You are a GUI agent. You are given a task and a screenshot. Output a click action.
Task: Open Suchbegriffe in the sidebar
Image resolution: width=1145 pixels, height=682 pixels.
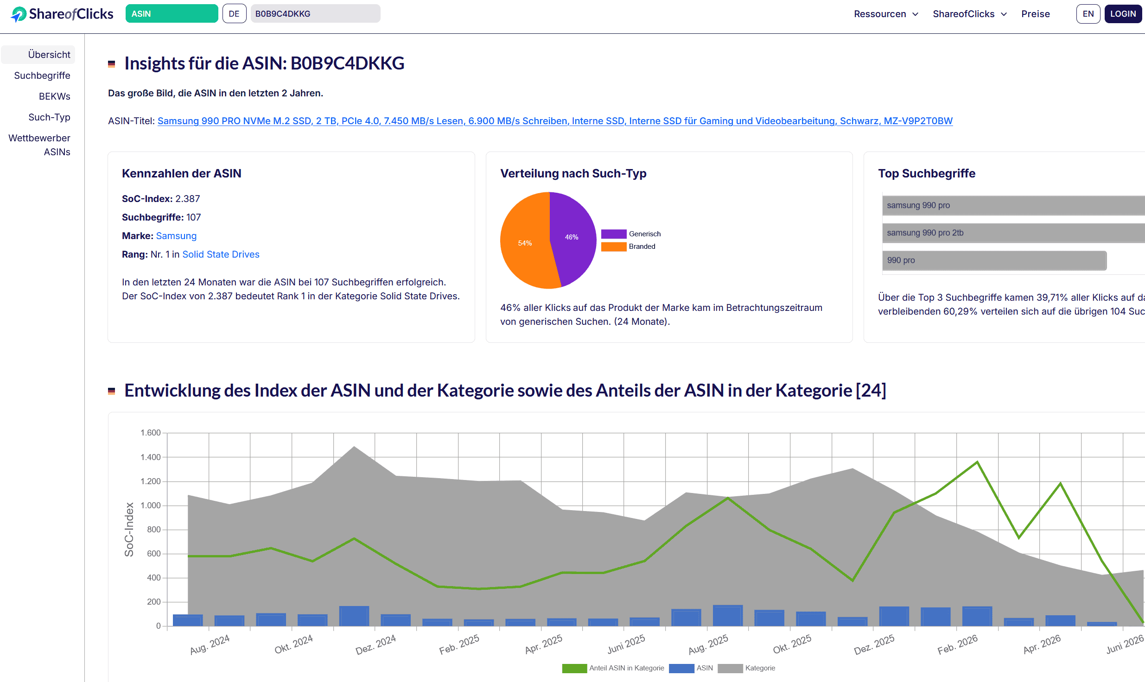click(x=42, y=76)
